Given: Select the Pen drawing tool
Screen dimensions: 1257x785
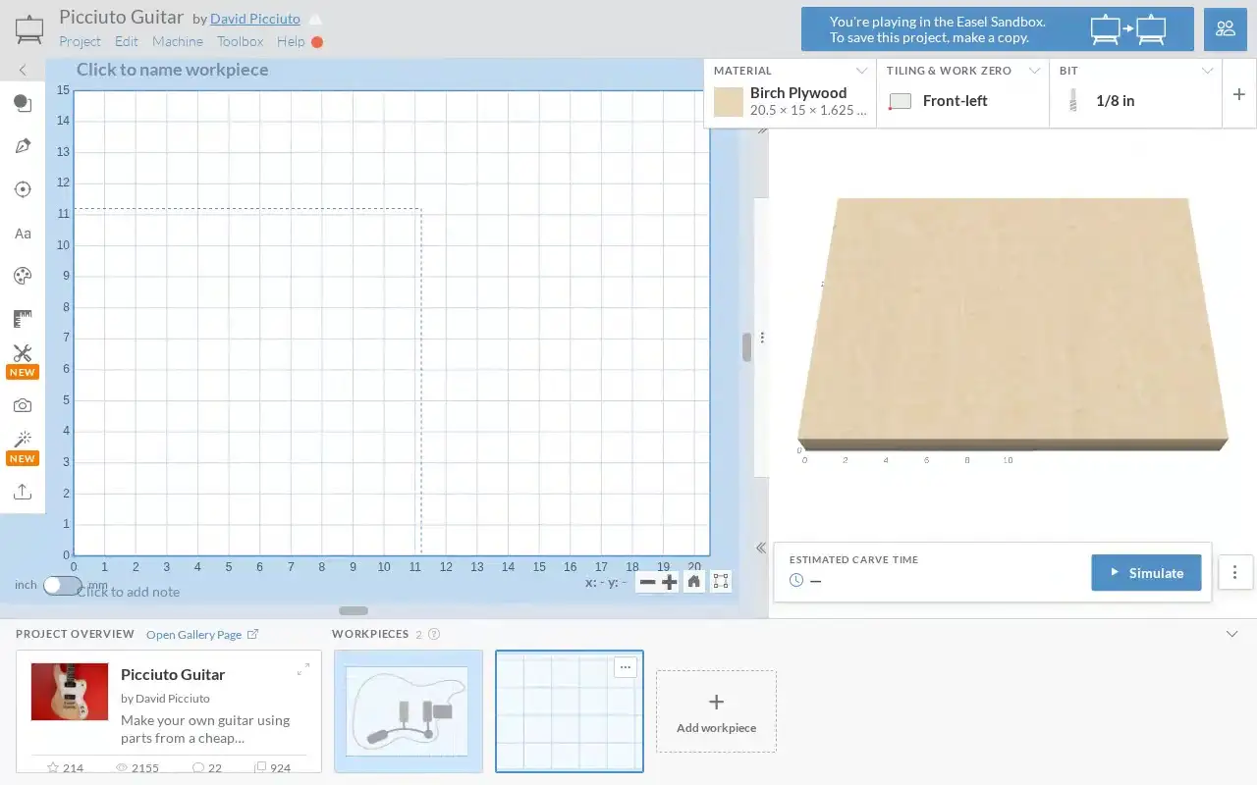Looking at the screenshot, I should point(23,146).
